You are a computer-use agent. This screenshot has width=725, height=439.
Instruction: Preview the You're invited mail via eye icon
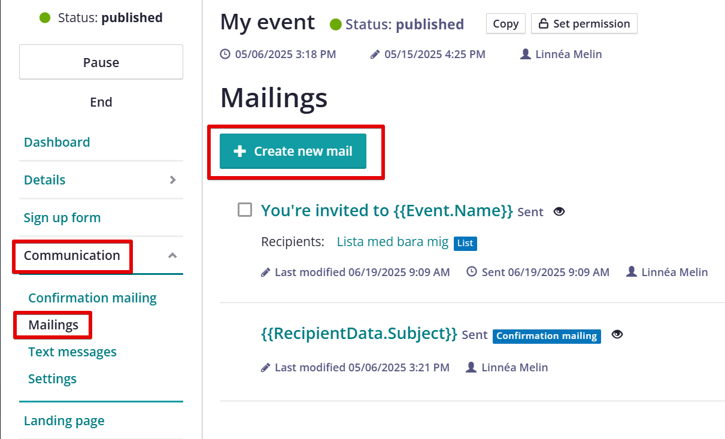(559, 211)
